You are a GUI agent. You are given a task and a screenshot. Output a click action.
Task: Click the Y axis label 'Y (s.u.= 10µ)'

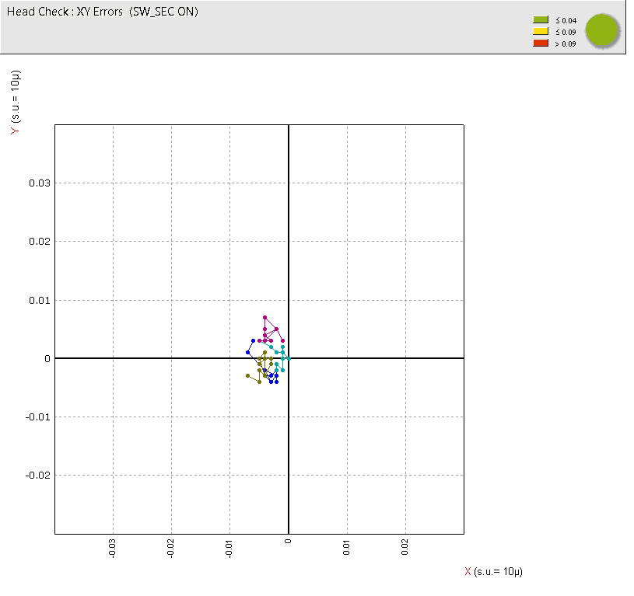tap(15, 102)
